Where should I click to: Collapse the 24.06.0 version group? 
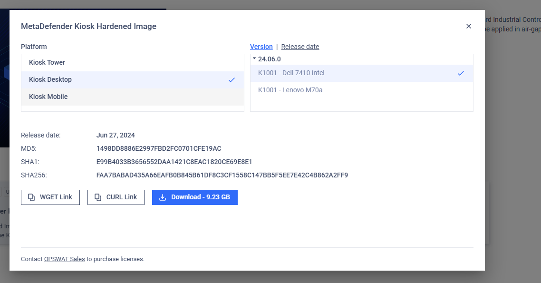pos(254,59)
